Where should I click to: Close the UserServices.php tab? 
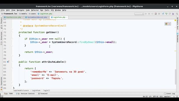coord(22,17)
